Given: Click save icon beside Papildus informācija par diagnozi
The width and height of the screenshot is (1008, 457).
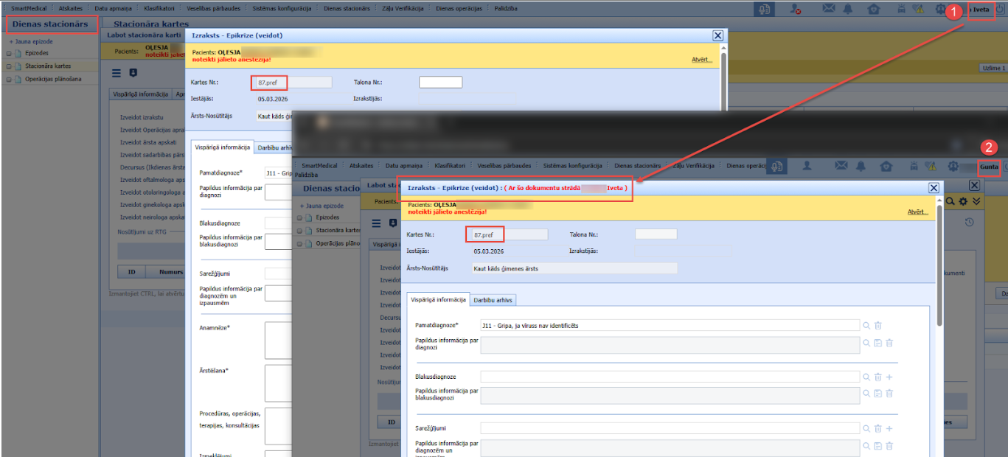Looking at the screenshot, I should [x=878, y=343].
